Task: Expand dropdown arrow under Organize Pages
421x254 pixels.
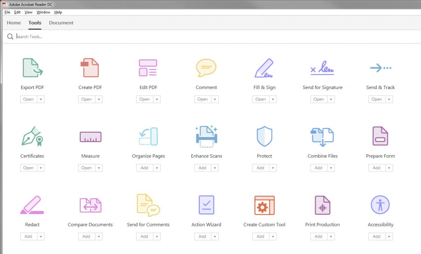Action: (157, 168)
